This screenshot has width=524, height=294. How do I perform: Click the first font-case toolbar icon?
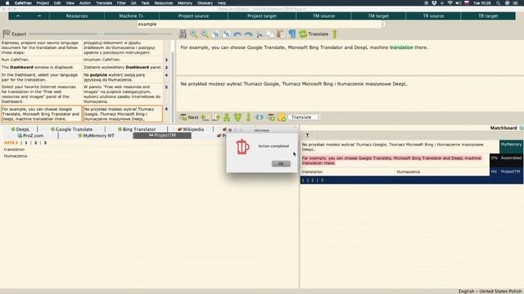point(215,34)
